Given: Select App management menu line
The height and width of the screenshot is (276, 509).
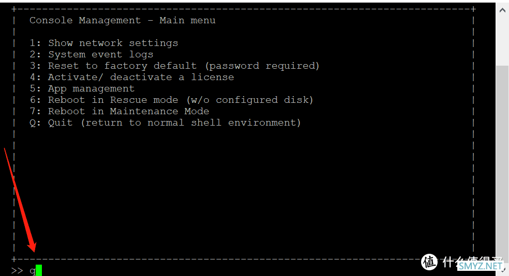Looking at the screenshot, I should pyautogui.click(x=82, y=88).
